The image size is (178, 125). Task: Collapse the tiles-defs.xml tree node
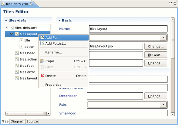(x=7, y=28)
